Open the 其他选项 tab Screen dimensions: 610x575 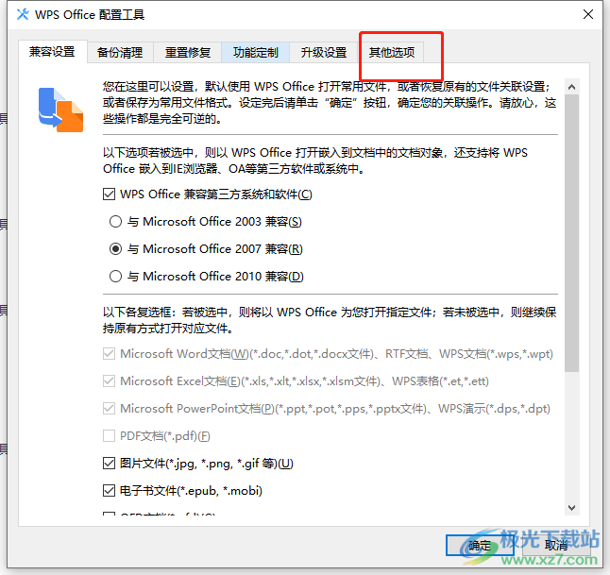tap(391, 53)
